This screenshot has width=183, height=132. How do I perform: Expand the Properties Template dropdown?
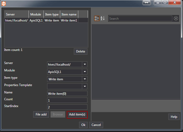pyautogui.click(x=85, y=86)
